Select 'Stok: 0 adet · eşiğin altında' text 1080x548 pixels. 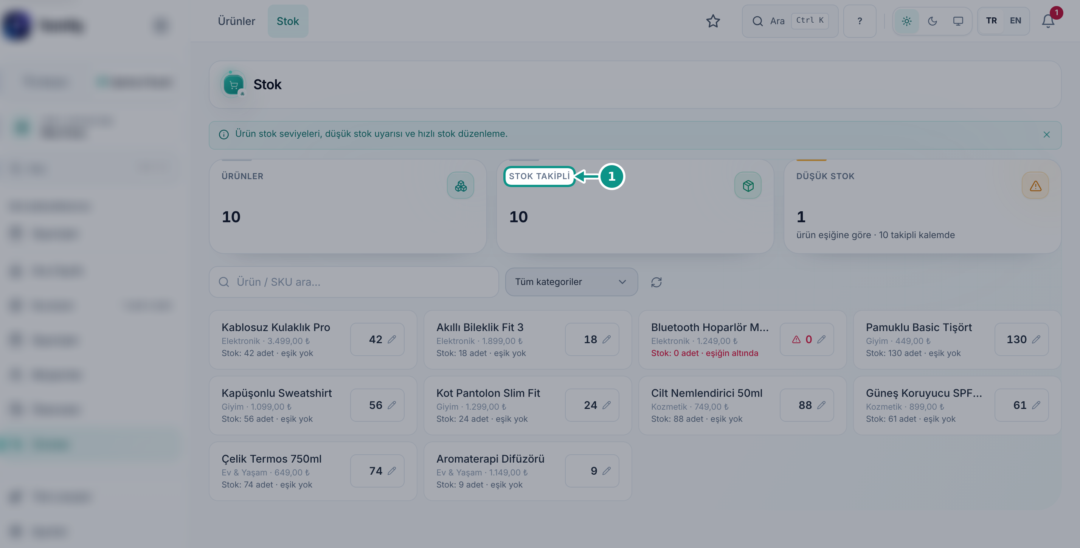coord(704,353)
